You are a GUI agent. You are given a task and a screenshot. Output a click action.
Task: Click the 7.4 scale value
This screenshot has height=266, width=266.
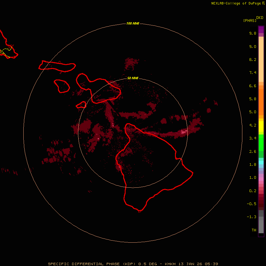click(253, 73)
